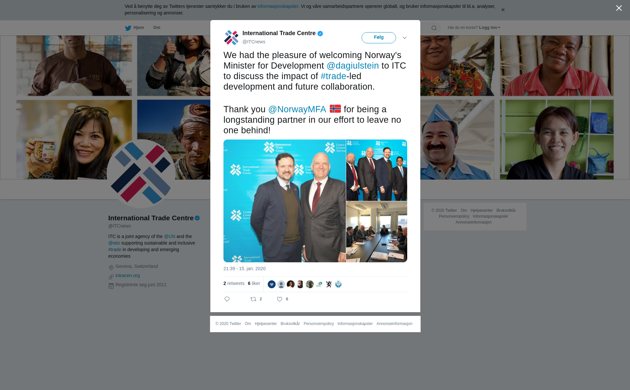This screenshot has height=390, width=630.
Task: Like the tweet with heart icon
Action: [x=280, y=299]
